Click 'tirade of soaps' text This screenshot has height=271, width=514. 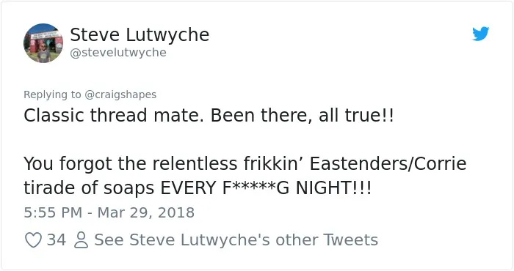pos(89,188)
